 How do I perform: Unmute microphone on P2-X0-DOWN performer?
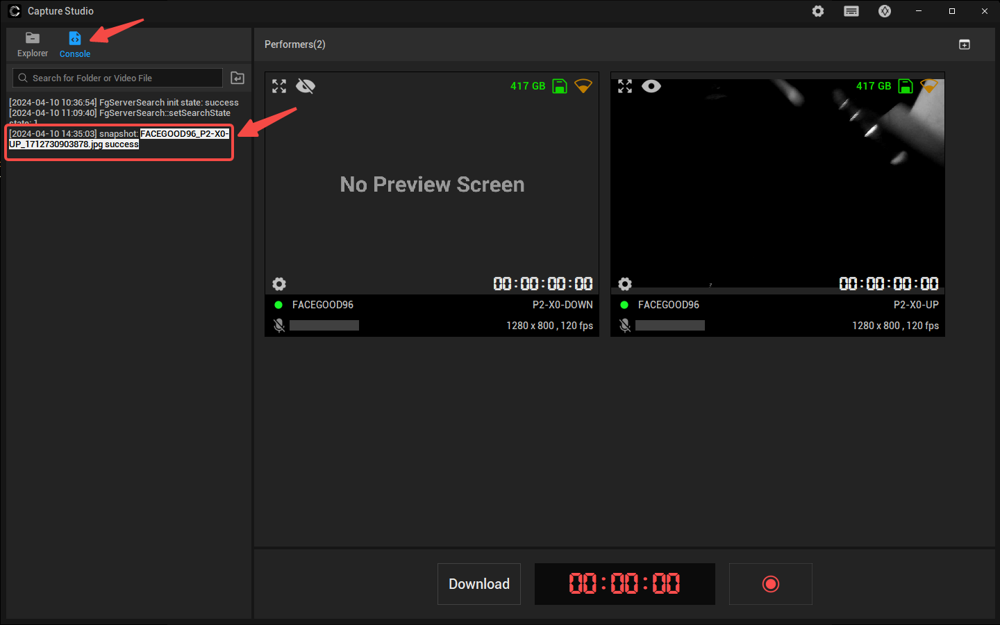click(x=279, y=325)
